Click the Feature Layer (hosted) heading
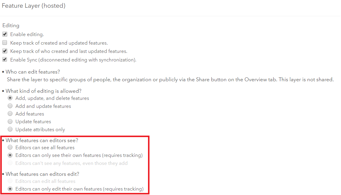 point(33,6)
